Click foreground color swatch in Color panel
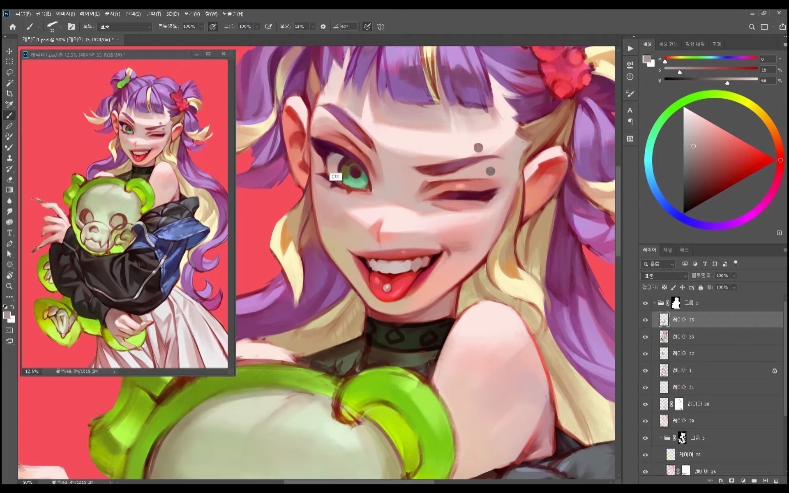 (646, 59)
